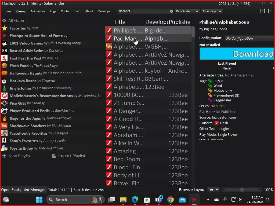Open Windows Start menu button
The image size is (275, 206).
coord(39,200)
